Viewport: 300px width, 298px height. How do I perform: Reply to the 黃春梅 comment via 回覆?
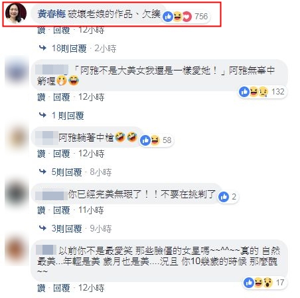(x=62, y=31)
